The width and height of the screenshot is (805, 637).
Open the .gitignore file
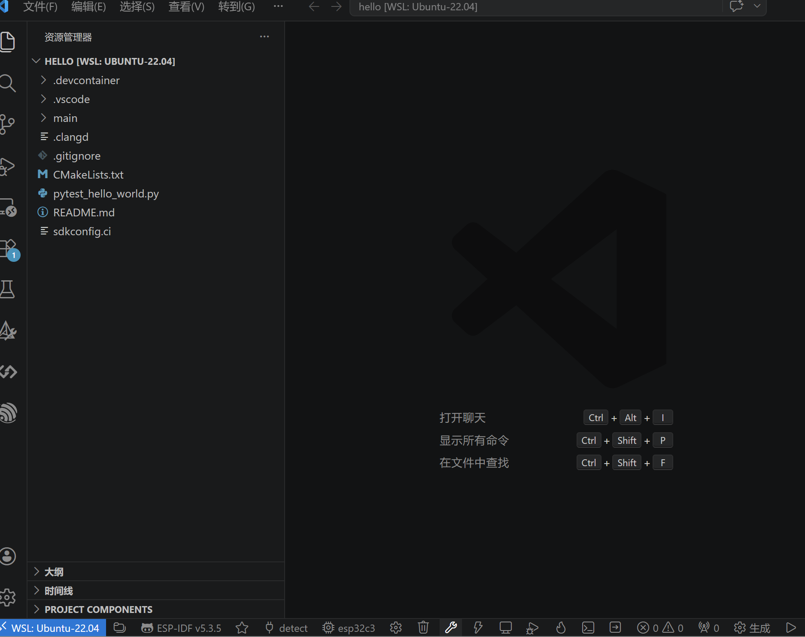point(156,156)
